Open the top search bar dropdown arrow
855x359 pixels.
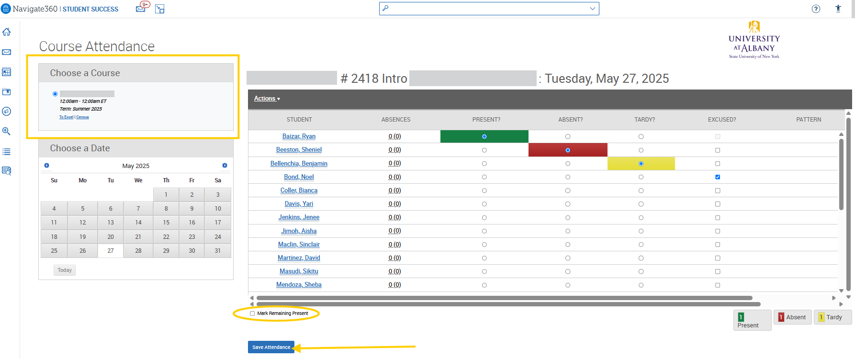pyautogui.click(x=592, y=9)
